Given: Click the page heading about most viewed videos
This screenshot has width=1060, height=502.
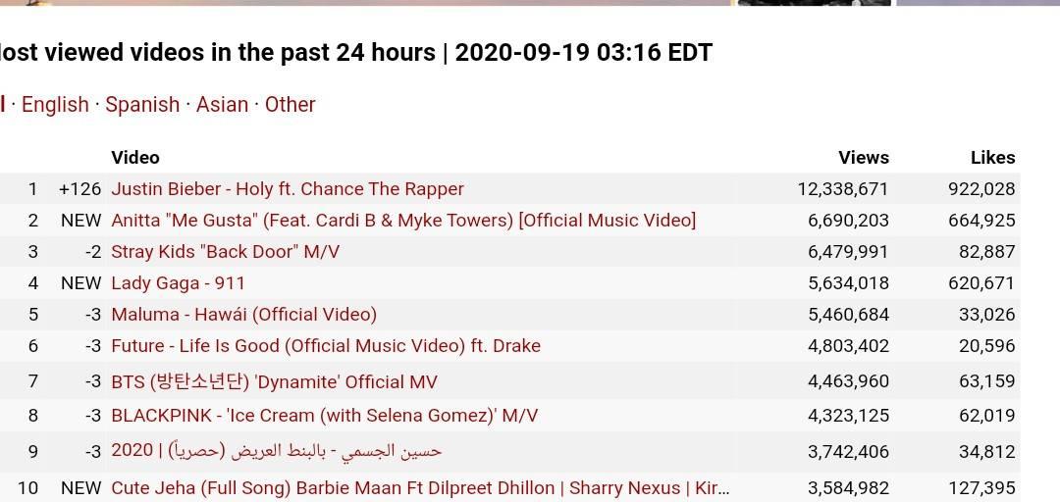Looking at the screenshot, I should coord(356,52).
